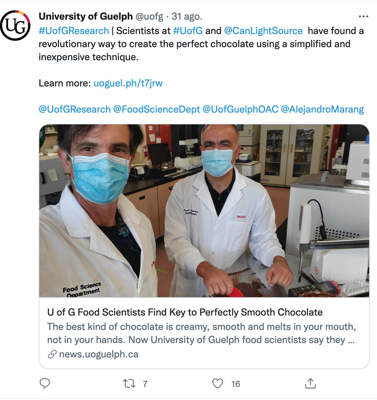
Task: Open the Perfectly Smooth Chocolate article headline
Action: click(x=185, y=312)
